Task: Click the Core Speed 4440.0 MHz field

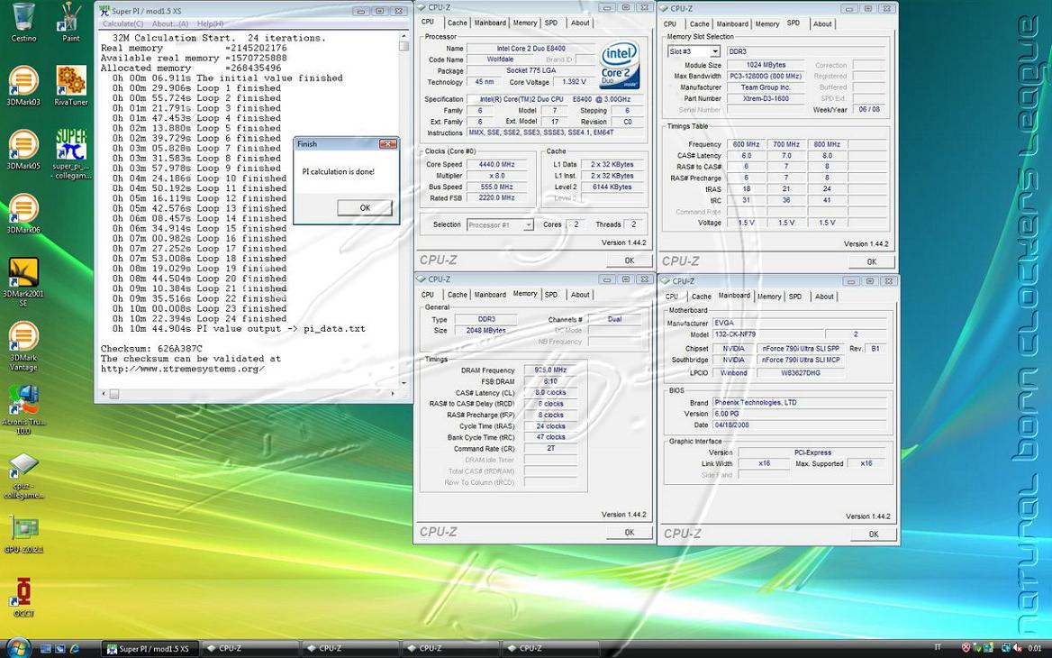Action: click(497, 164)
